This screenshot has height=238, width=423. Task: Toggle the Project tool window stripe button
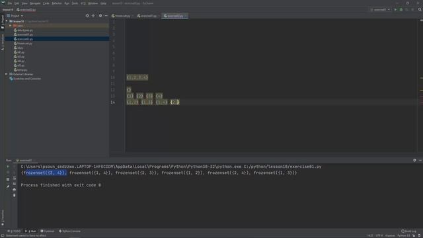3,22
